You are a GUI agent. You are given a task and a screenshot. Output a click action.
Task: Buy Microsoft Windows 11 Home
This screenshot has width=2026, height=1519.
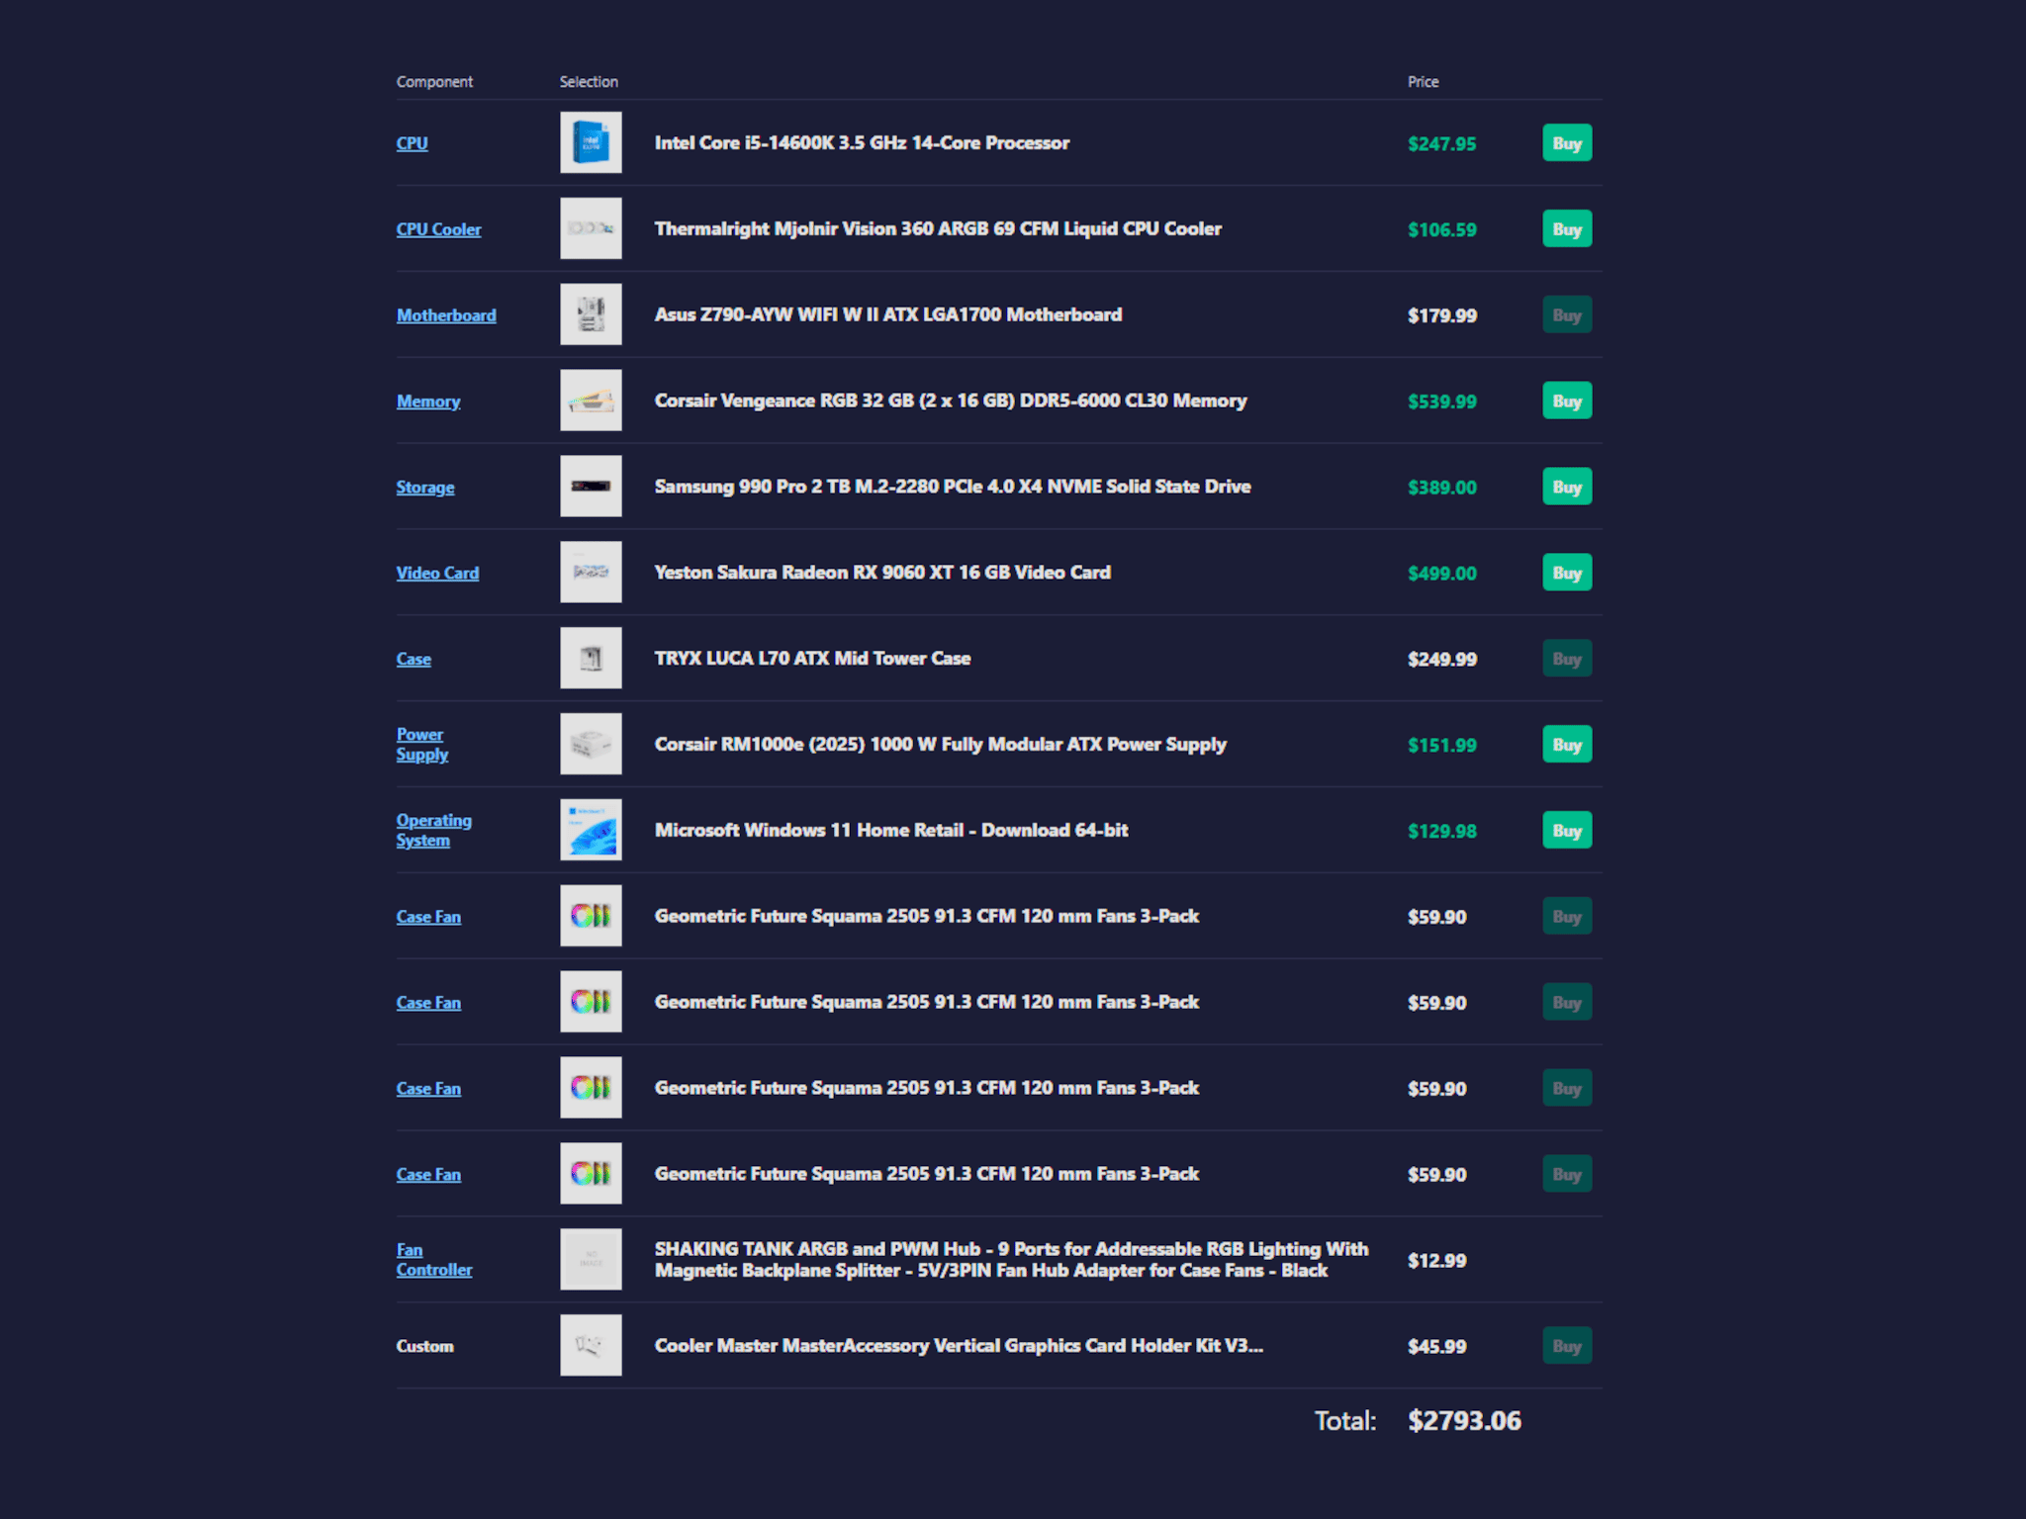pyautogui.click(x=1567, y=831)
